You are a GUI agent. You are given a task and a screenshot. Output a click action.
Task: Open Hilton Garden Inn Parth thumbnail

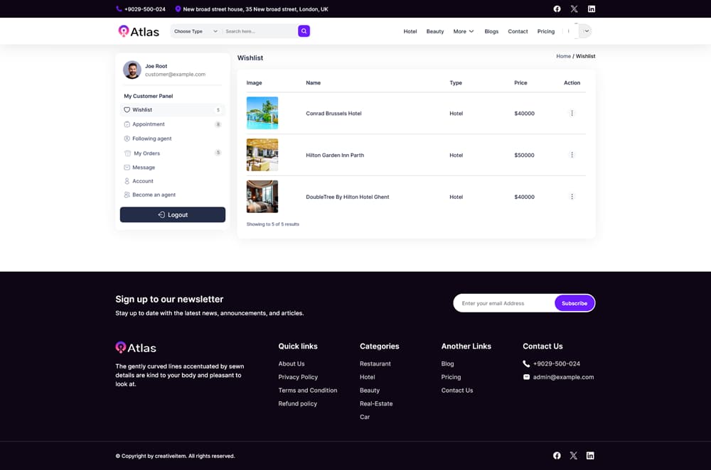262,154
